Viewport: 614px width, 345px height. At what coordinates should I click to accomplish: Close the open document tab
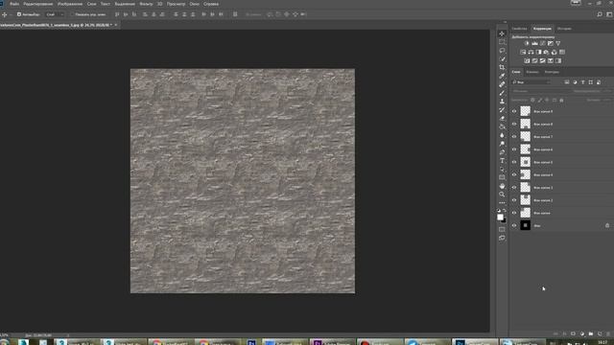[116, 25]
